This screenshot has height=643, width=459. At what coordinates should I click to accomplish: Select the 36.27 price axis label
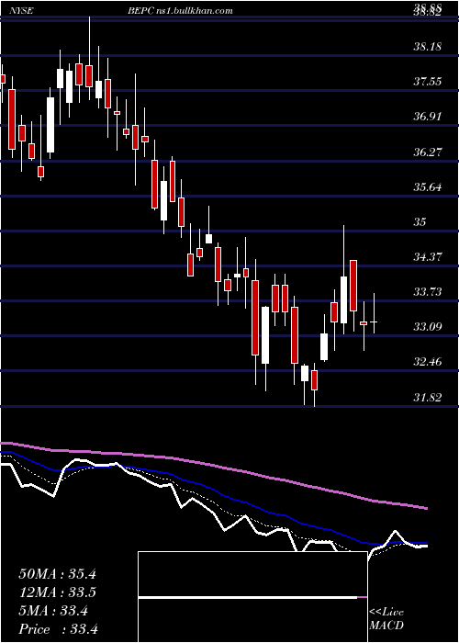coord(428,152)
